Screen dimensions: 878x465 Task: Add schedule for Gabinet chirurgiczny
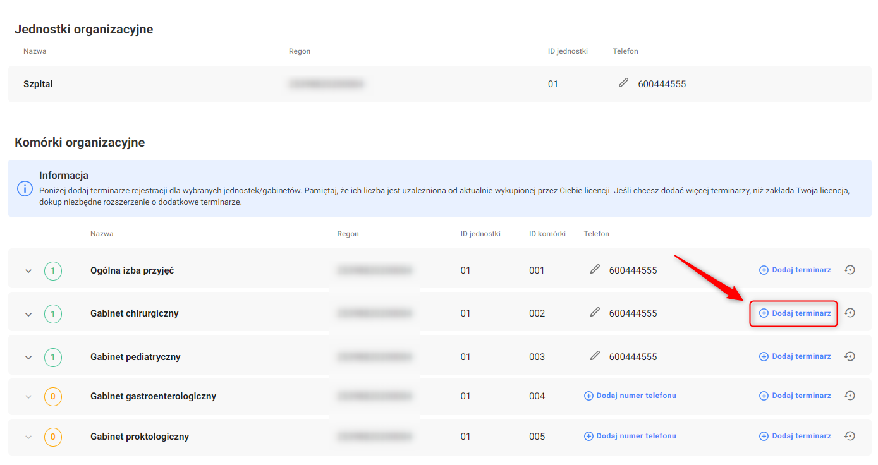[795, 313]
